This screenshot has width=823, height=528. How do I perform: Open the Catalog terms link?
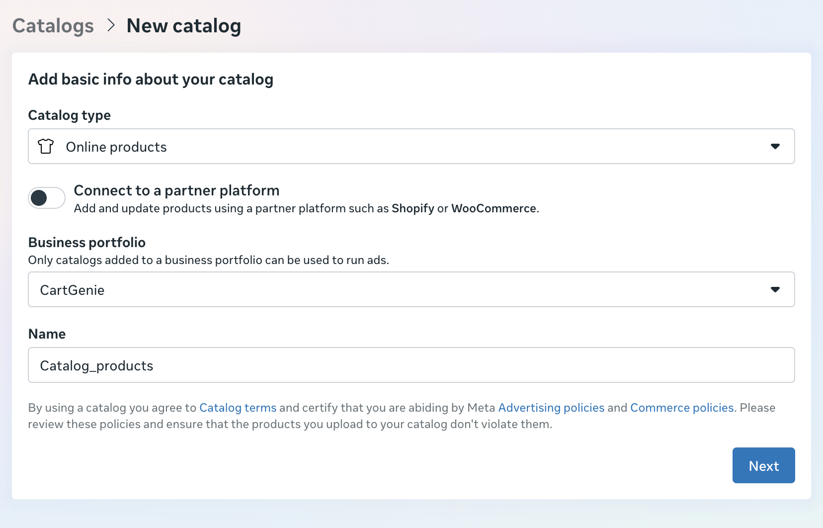(238, 408)
